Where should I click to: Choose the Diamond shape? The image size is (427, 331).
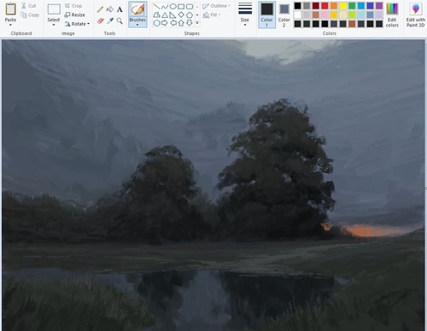181,15
